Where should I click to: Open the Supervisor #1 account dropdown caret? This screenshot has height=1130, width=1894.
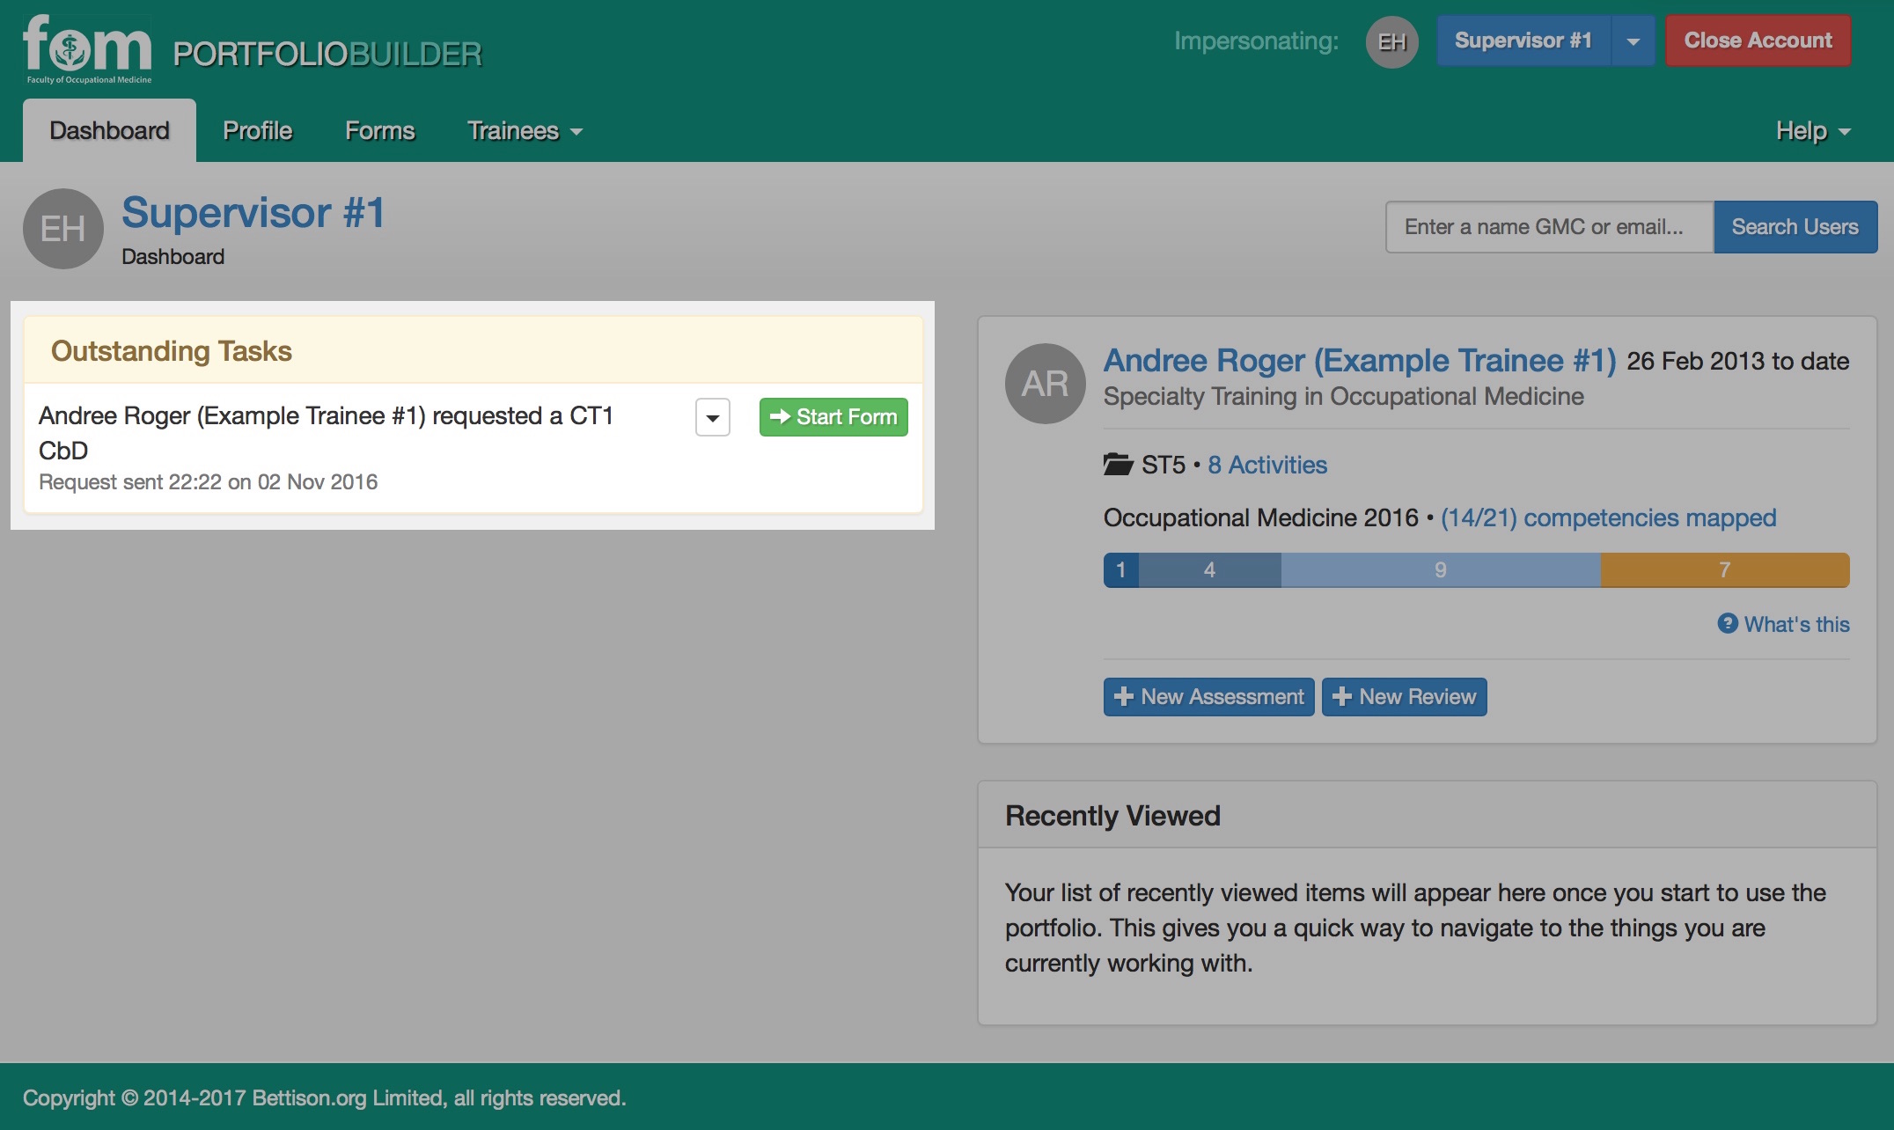coord(1633,41)
